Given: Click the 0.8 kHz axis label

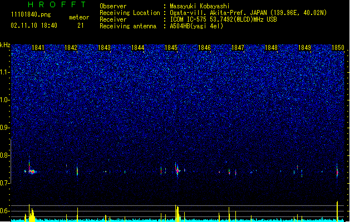Looking at the screenshot, I should (5, 155).
